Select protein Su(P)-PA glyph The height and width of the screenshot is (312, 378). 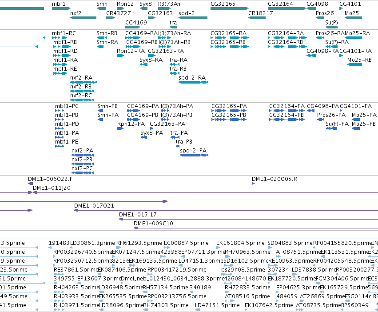[331, 128]
